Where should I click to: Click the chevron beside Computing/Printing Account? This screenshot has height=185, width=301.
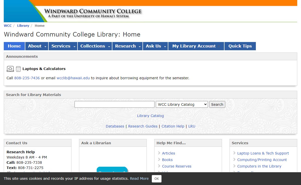click(234, 159)
